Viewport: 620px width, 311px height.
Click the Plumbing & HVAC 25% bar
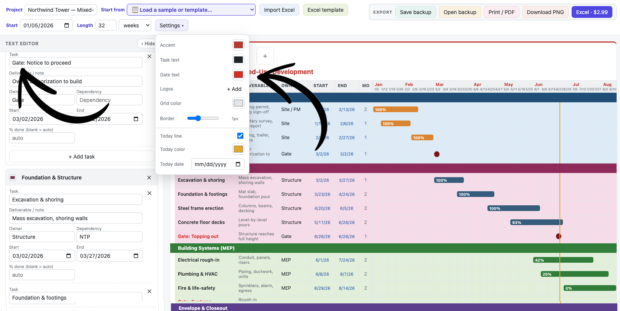[x=575, y=274]
